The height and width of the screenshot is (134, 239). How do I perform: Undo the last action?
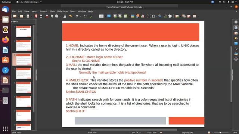coord(70,16)
